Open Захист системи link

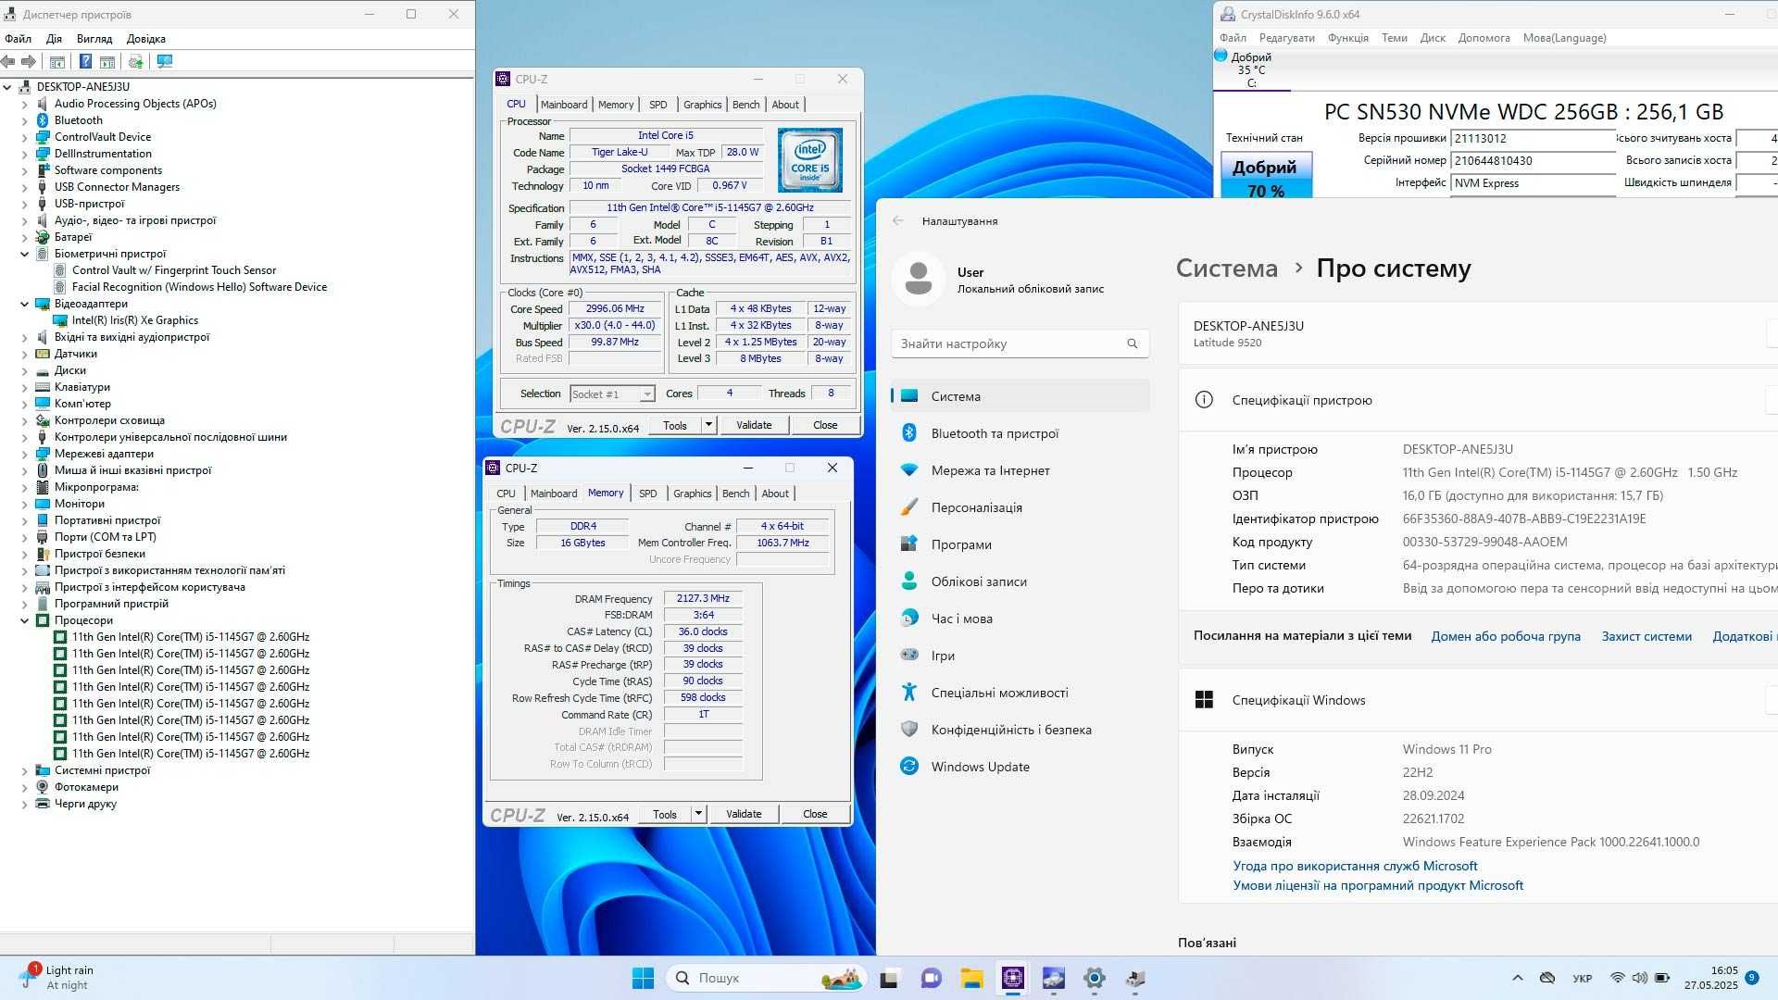point(1647,636)
